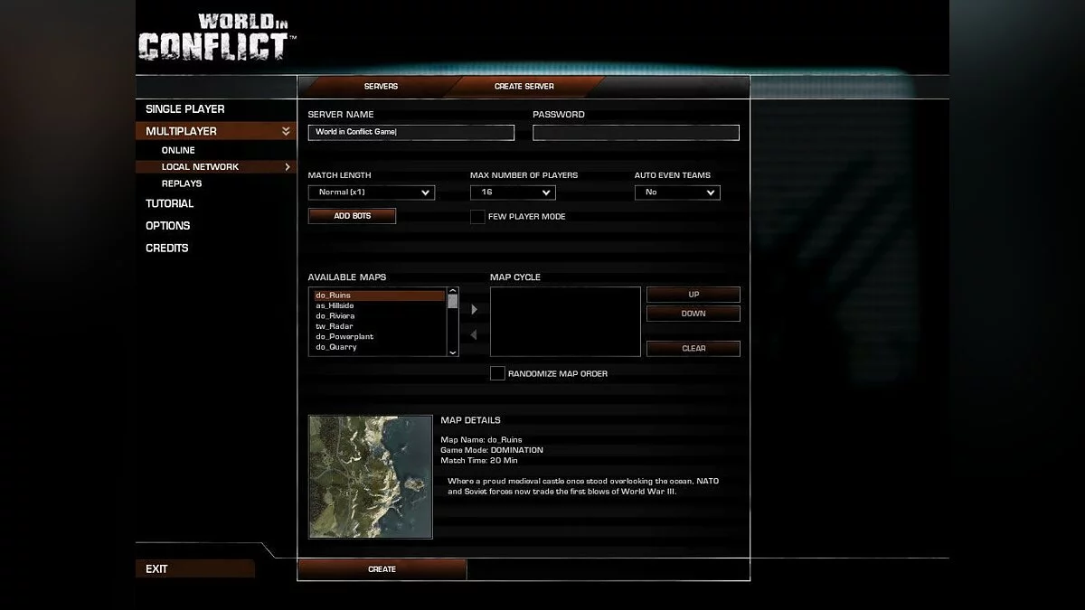
Task: Collapse the Multiplayer menu chevron
Action: point(286,131)
